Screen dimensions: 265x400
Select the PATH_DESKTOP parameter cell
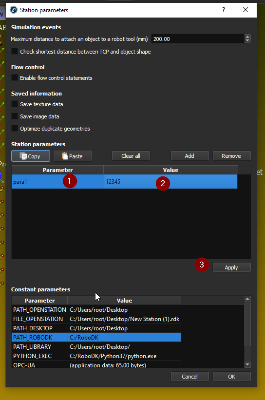[x=39, y=328]
